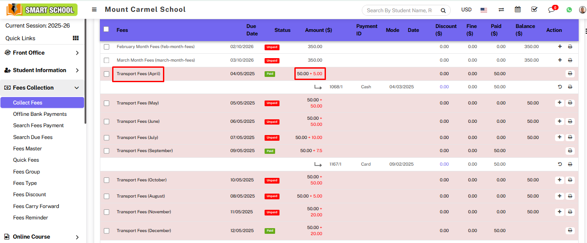587x243 pixels.
Task: Go to Fees Master in sidebar
Action: [28, 149]
